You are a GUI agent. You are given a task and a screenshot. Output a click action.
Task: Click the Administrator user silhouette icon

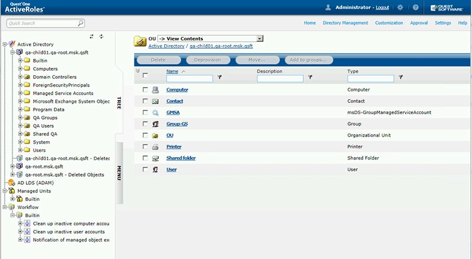point(328,8)
